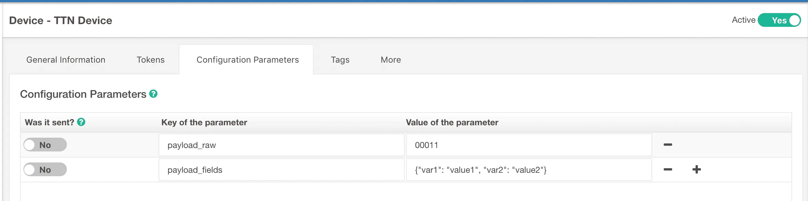
Task: Click 'Key of the parameter' column header
Action: pyautogui.click(x=204, y=123)
